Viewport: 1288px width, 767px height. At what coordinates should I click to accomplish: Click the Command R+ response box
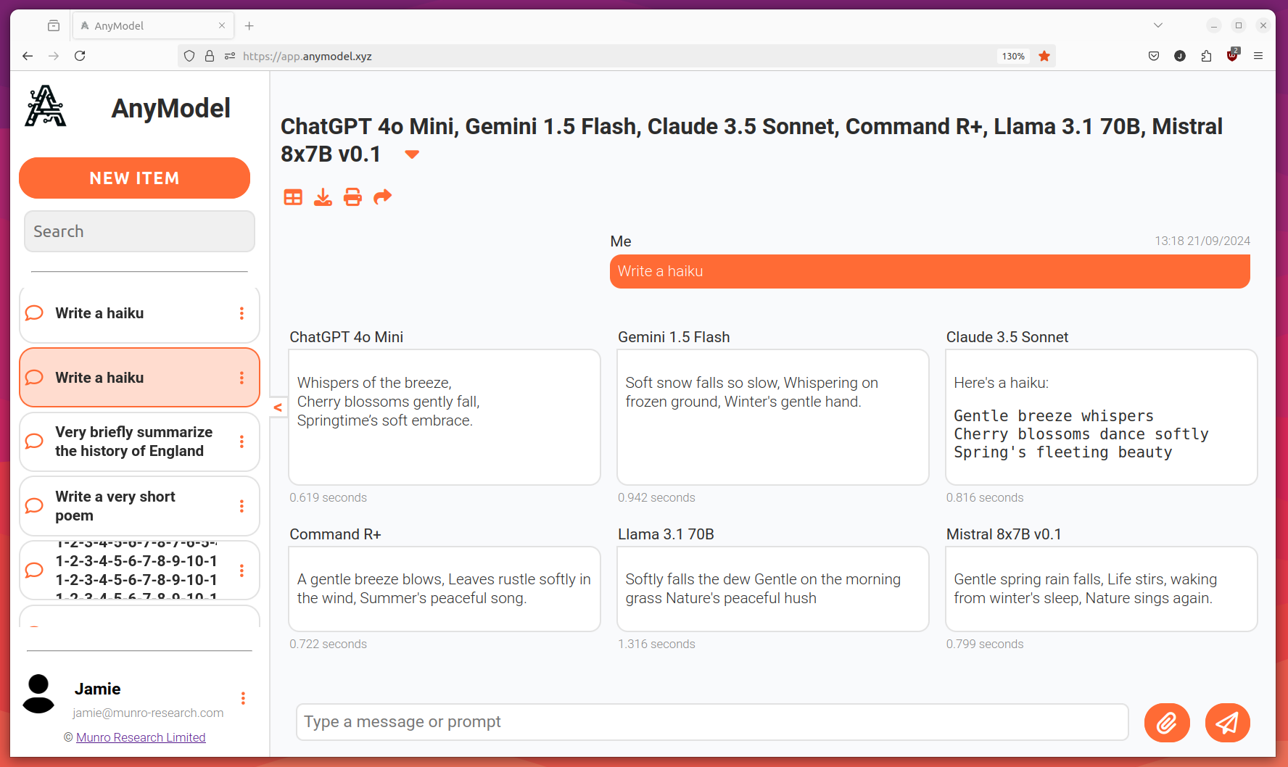(x=445, y=589)
